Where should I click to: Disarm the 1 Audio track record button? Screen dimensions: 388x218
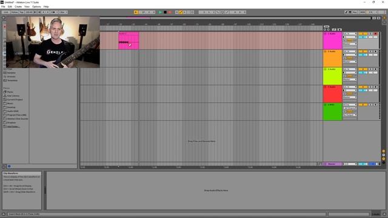[x=376, y=34]
